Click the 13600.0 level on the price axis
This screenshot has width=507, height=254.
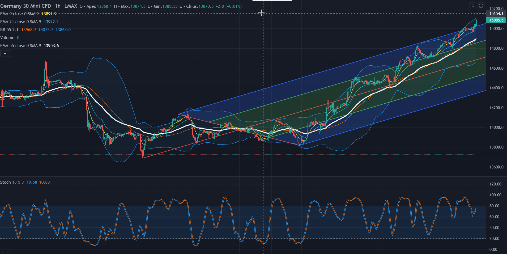pyautogui.click(x=496, y=167)
